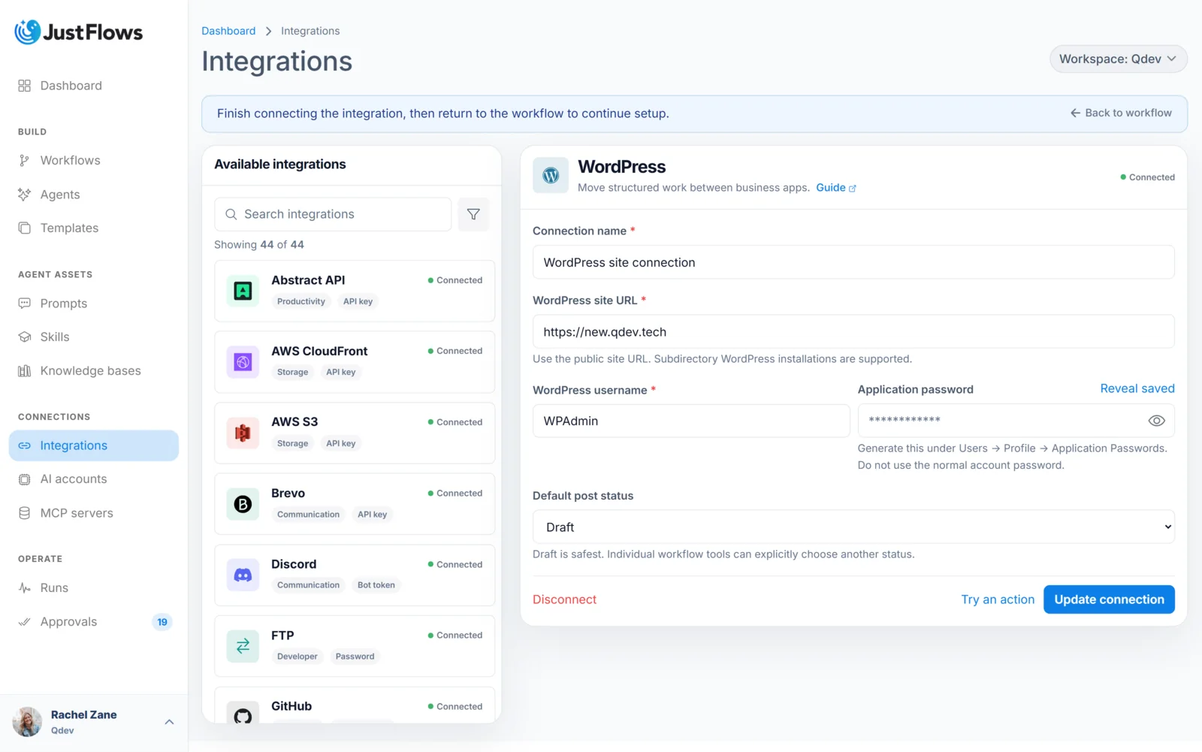
Task: Click the Brevo logo icon
Action: click(243, 504)
